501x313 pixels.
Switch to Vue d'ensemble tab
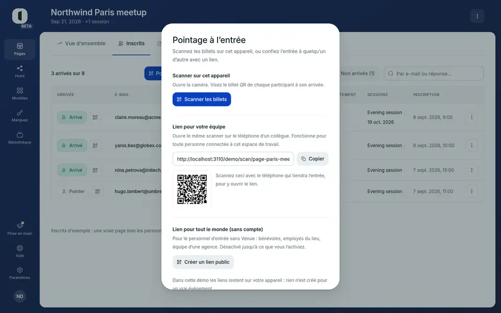[x=81, y=43]
